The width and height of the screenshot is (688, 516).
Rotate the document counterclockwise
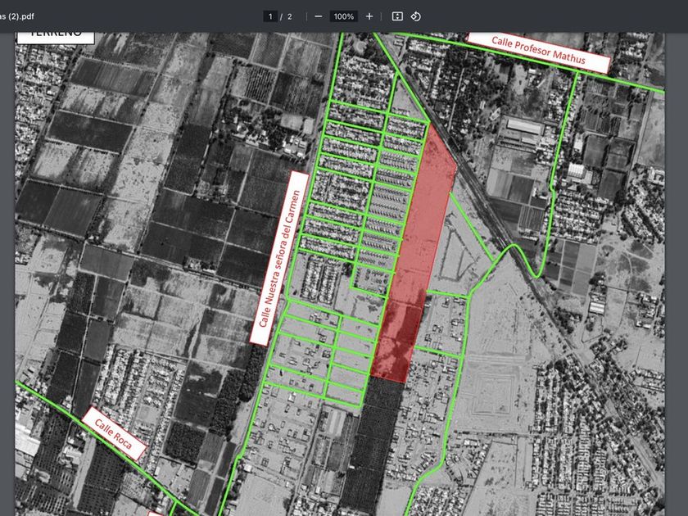coord(415,16)
